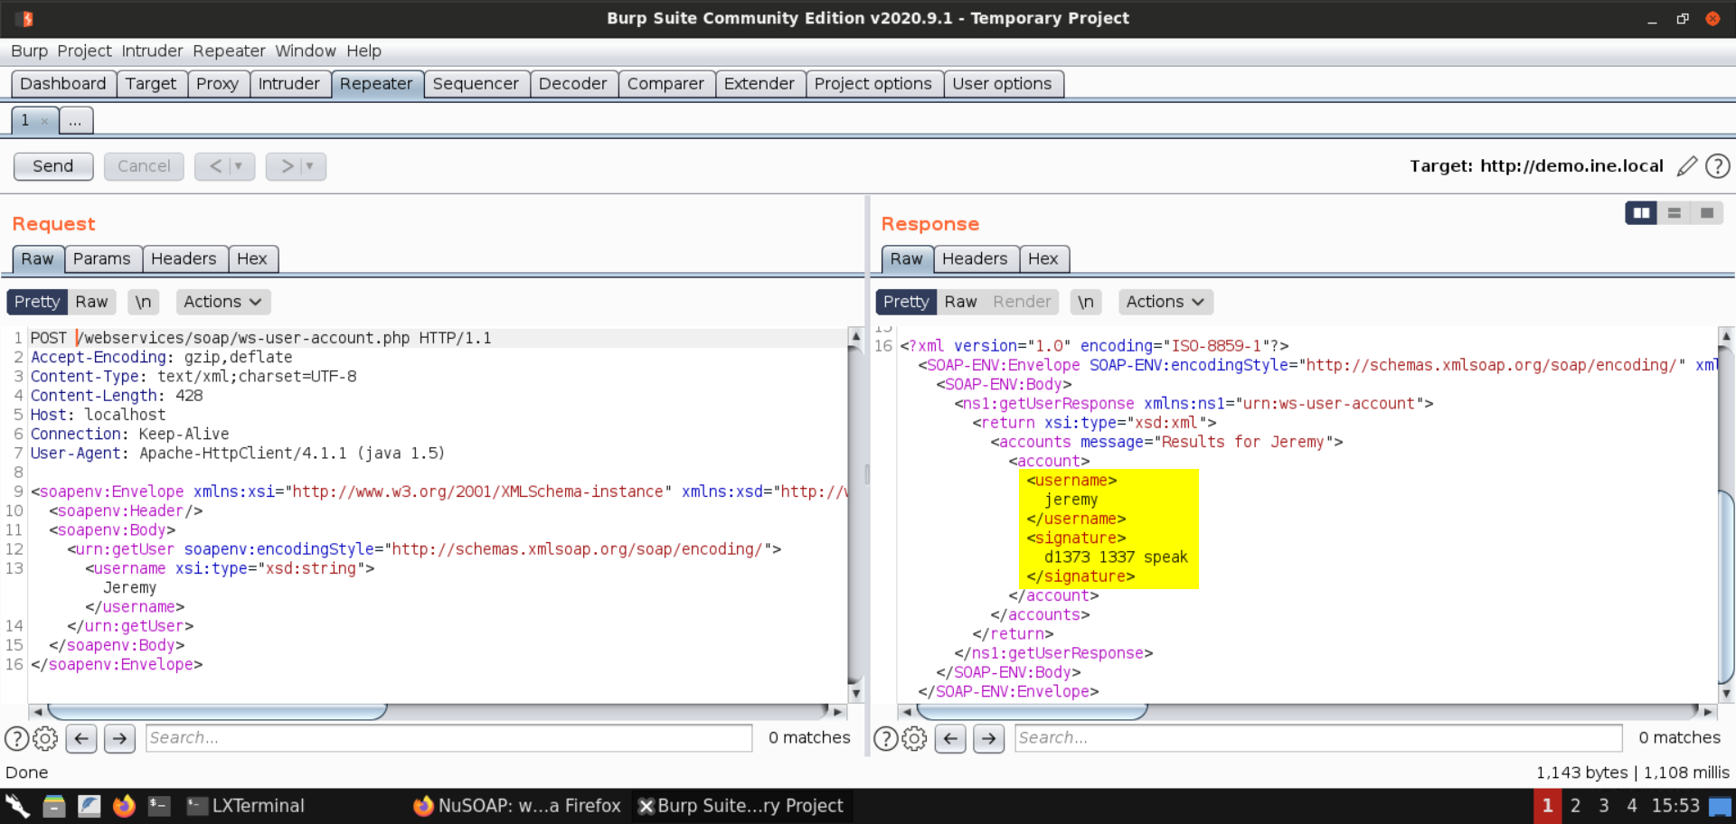Open the Intruder tab
Viewport: 1736px width, 824px height.
tap(288, 84)
